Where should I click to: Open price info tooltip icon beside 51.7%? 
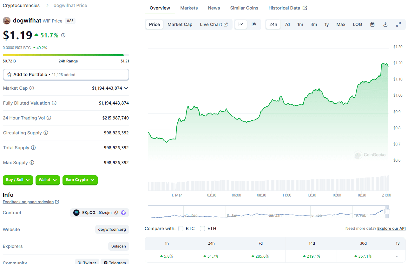[63, 35]
